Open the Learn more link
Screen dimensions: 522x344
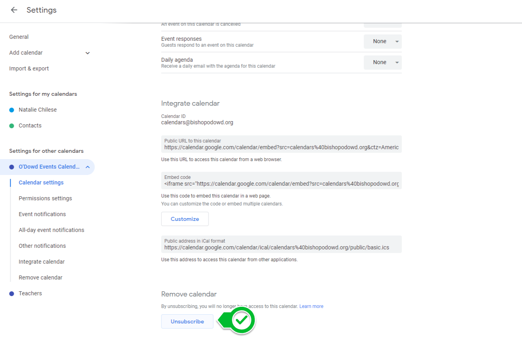(x=311, y=306)
